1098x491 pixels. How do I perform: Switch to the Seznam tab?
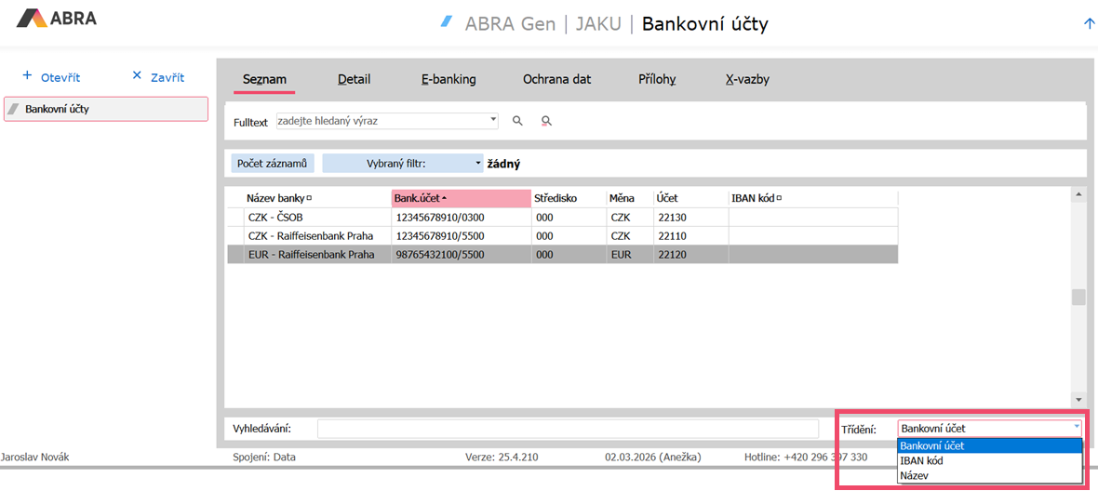[x=264, y=79]
